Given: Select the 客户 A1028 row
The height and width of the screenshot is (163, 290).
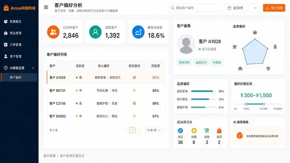Looking at the screenshot, I should (106, 77).
